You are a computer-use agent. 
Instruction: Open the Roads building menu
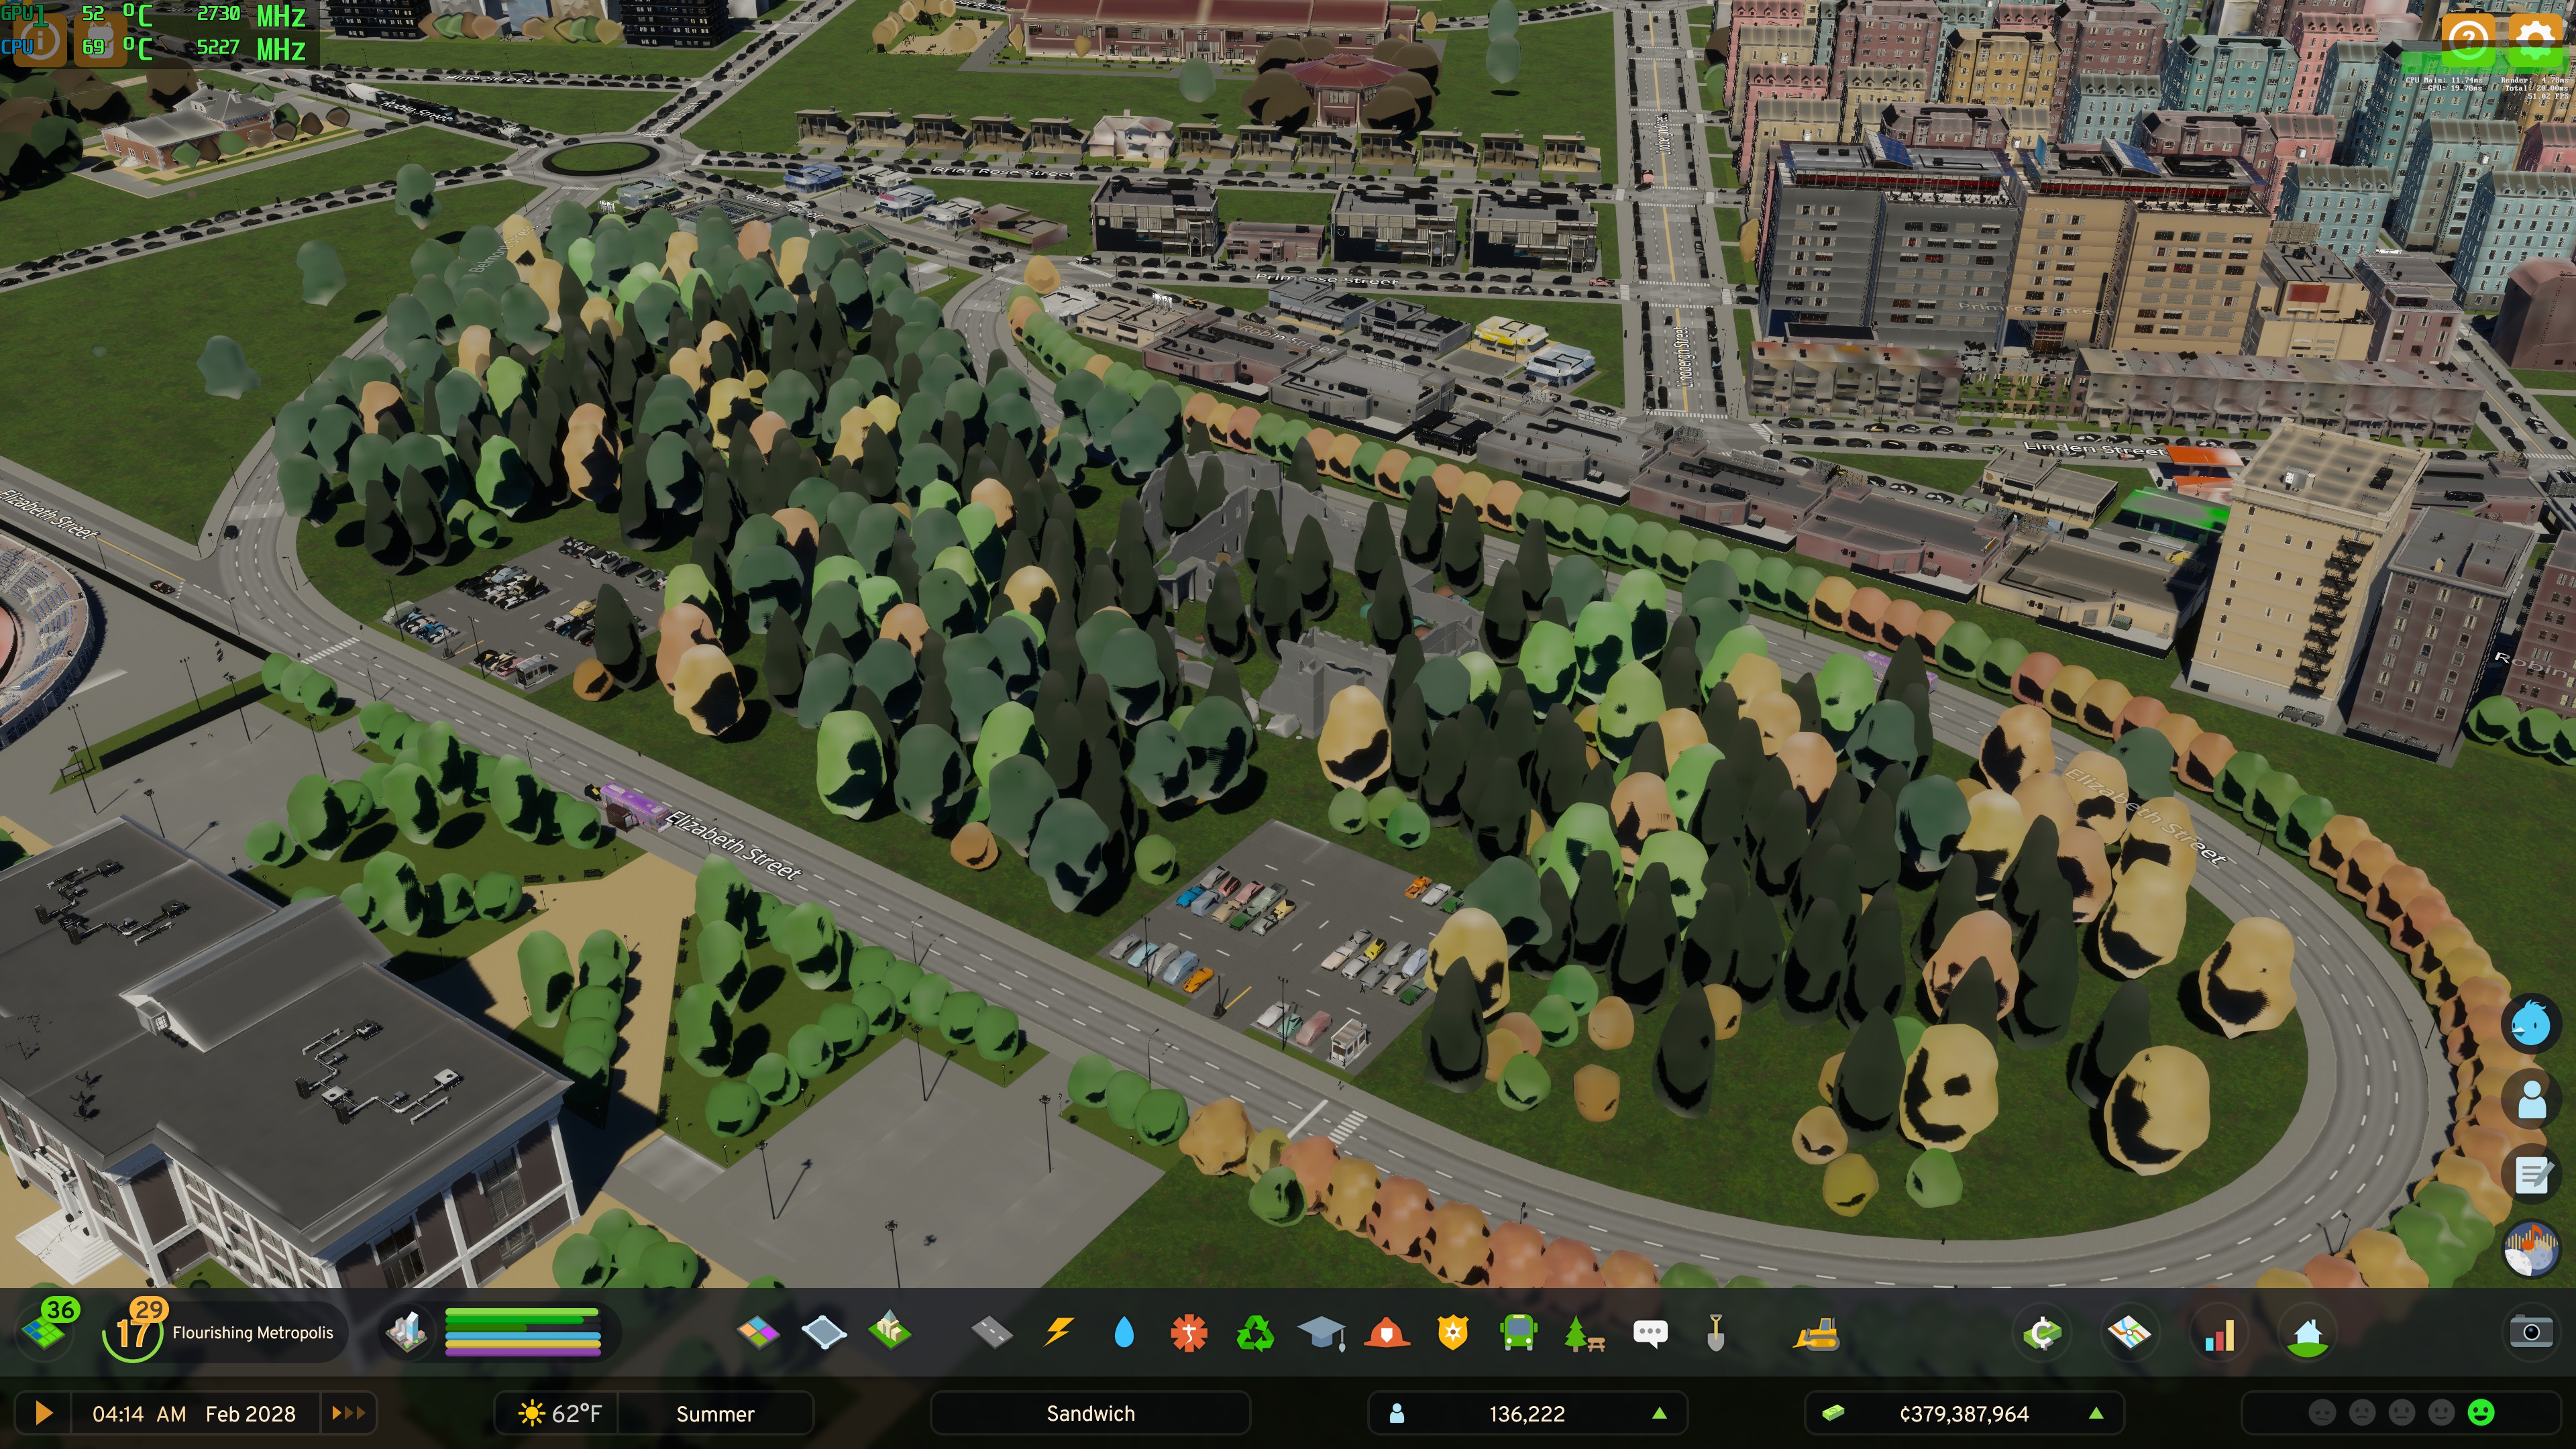point(991,1332)
